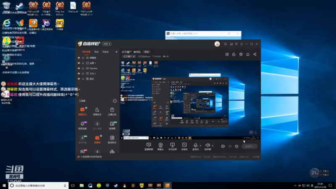Add a 直播屏幕 screen capture source
The height and width of the screenshot is (189, 336).
tap(149, 146)
